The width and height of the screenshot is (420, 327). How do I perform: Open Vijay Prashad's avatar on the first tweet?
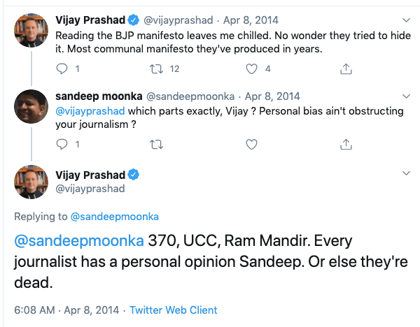tap(31, 29)
